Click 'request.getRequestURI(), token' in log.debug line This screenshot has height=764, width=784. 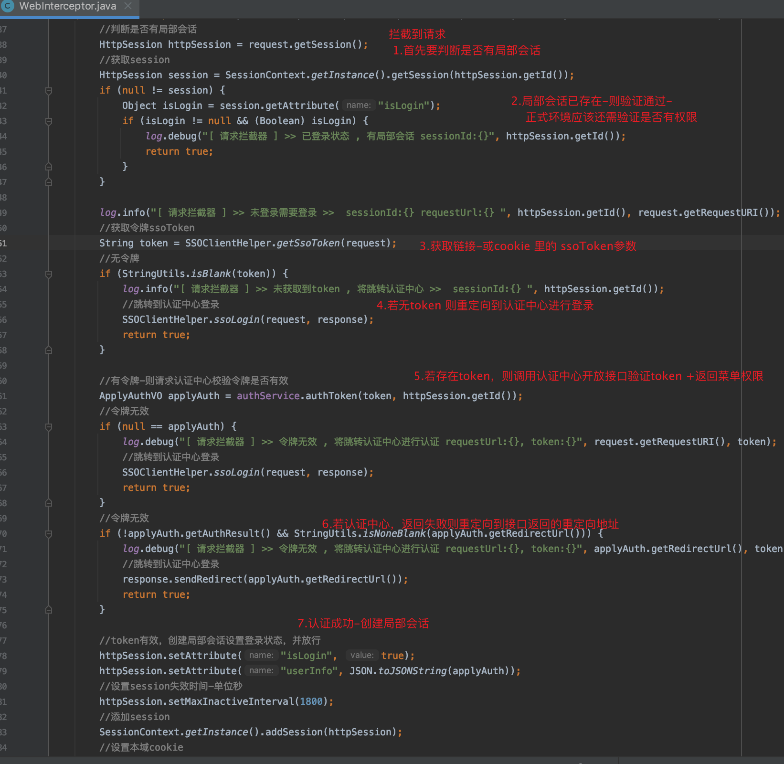coord(680,442)
